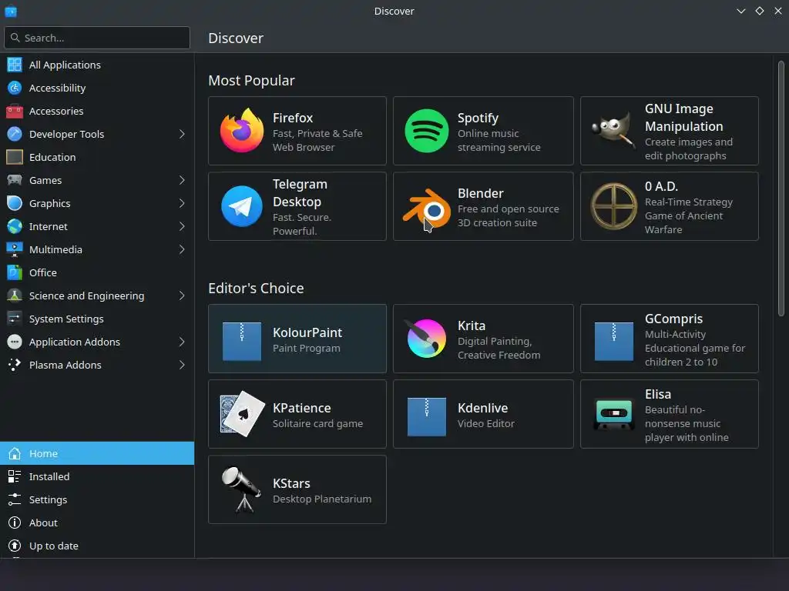Click the Multimedia category label
This screenshot has width=789, height=591.
point(55,250)
